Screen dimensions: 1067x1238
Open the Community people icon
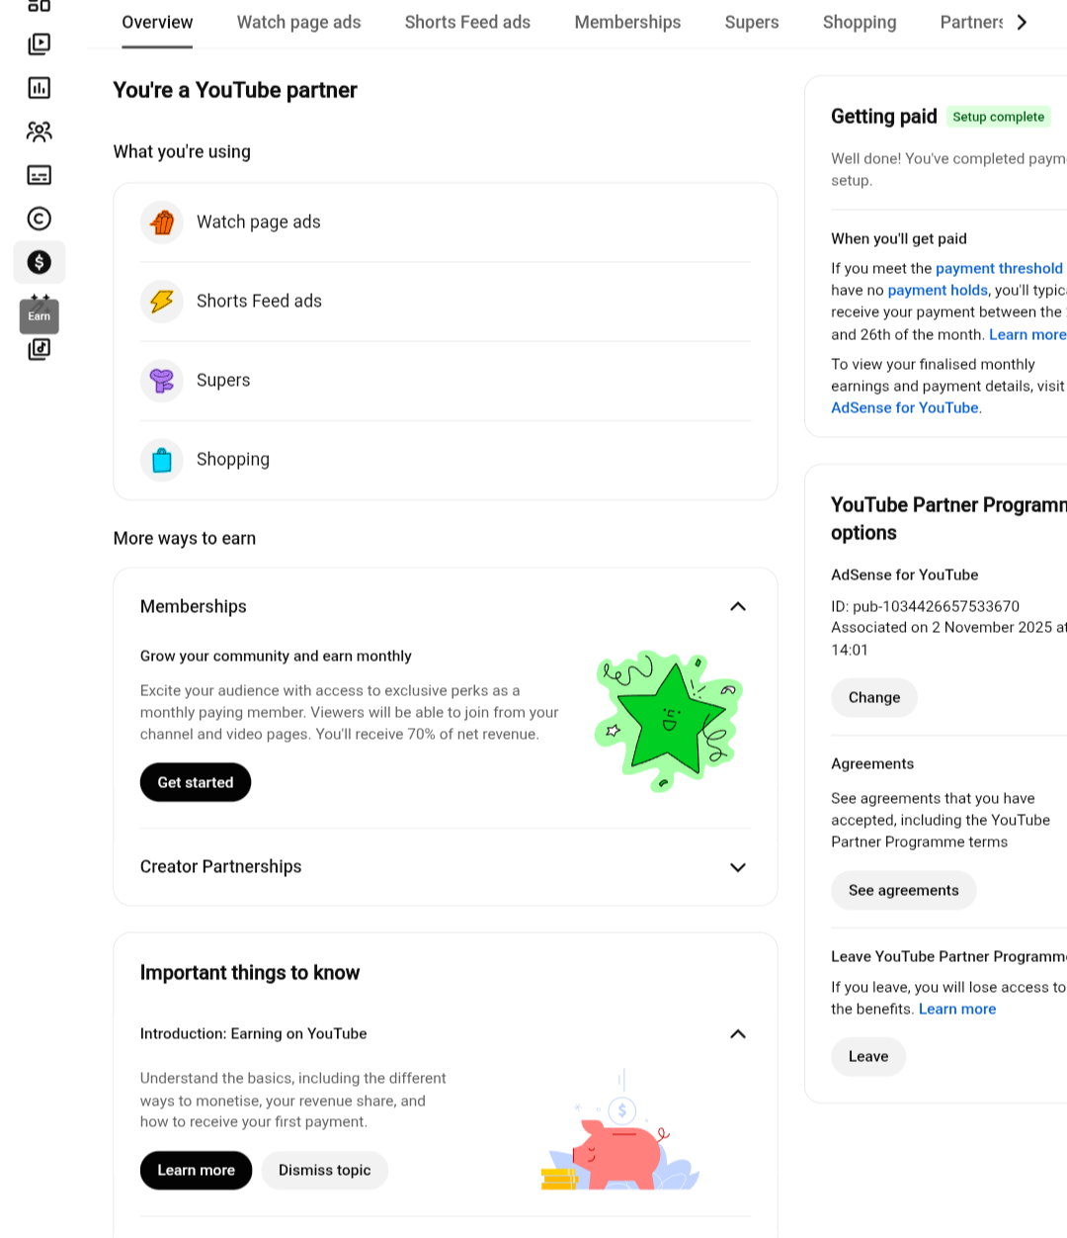click(x=40, y=132)
